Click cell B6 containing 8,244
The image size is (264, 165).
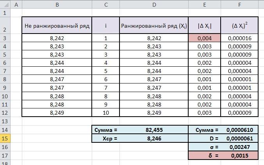point(57,63)
